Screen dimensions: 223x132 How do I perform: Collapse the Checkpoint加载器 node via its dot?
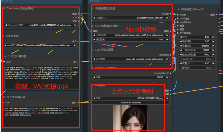[x=4, y=9]
